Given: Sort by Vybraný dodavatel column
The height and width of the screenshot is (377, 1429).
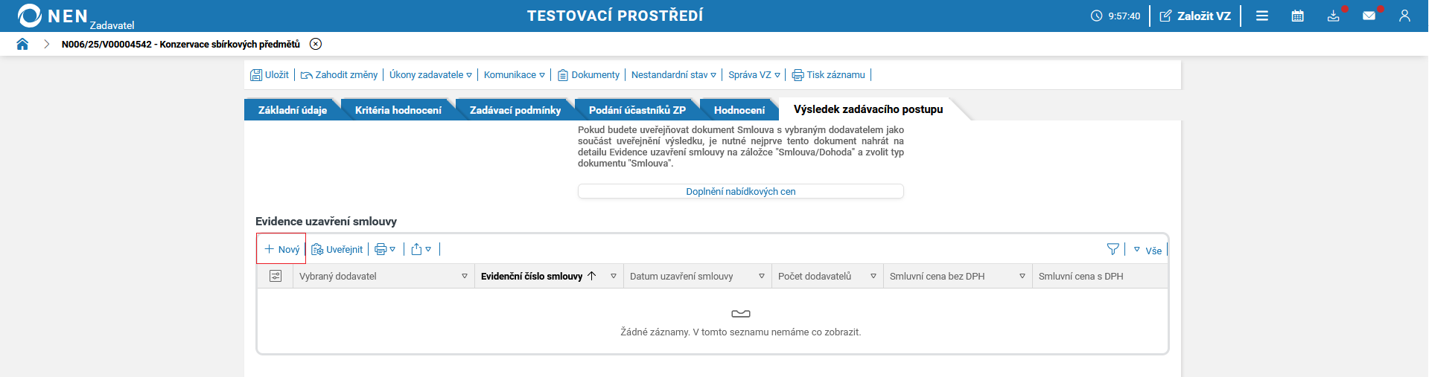Looking at the screenshot, I should click(x=338, y=276).
